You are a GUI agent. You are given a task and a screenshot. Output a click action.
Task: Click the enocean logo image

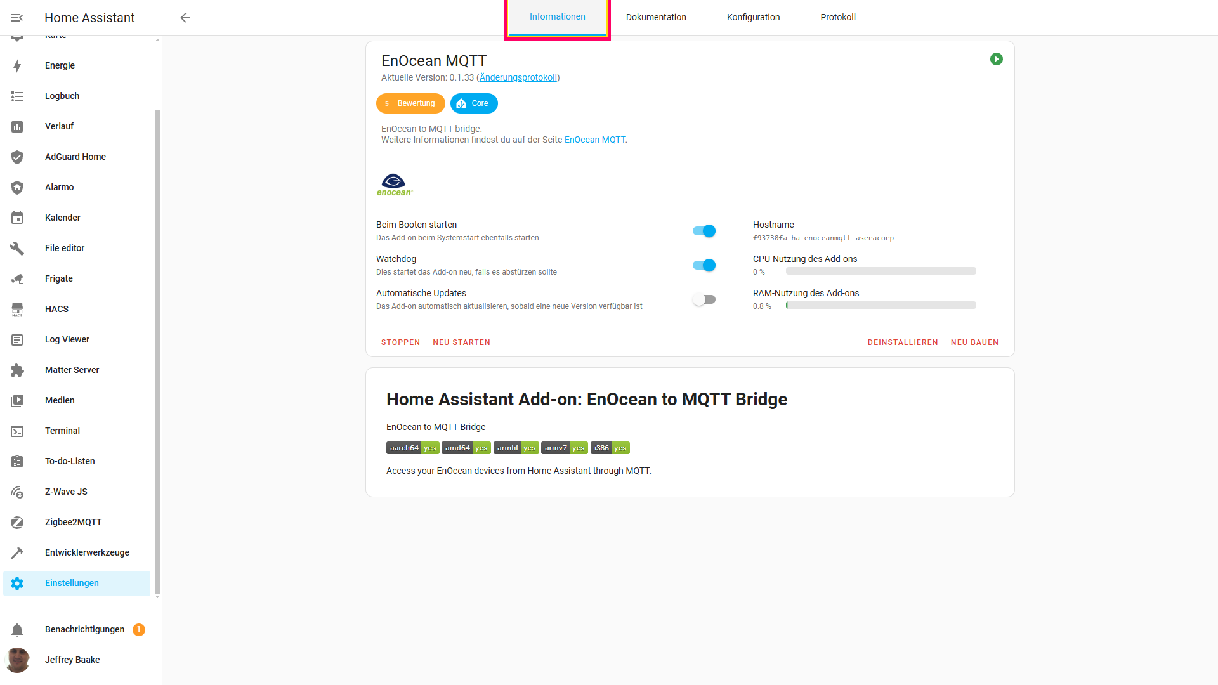pos(395,185)
